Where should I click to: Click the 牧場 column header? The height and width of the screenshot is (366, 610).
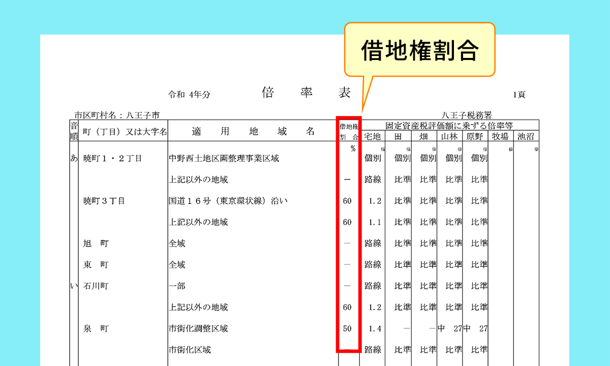501,136
